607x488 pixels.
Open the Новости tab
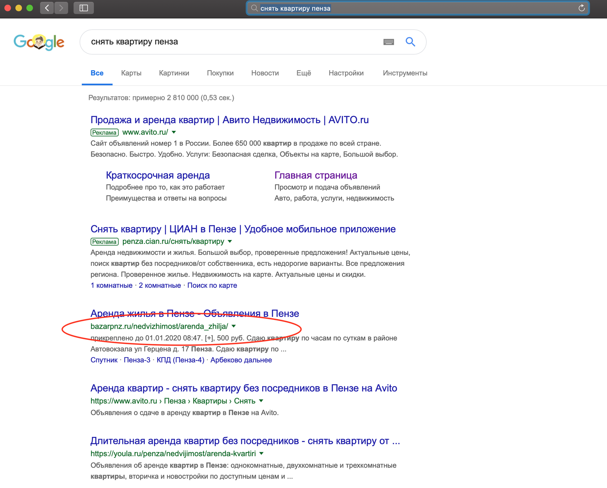point(265,73)
